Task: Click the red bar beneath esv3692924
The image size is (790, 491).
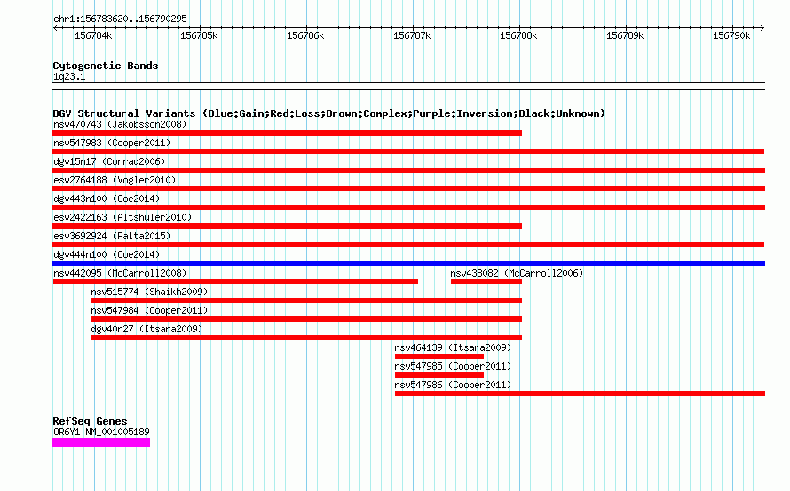Action: (x=408, y=245)
